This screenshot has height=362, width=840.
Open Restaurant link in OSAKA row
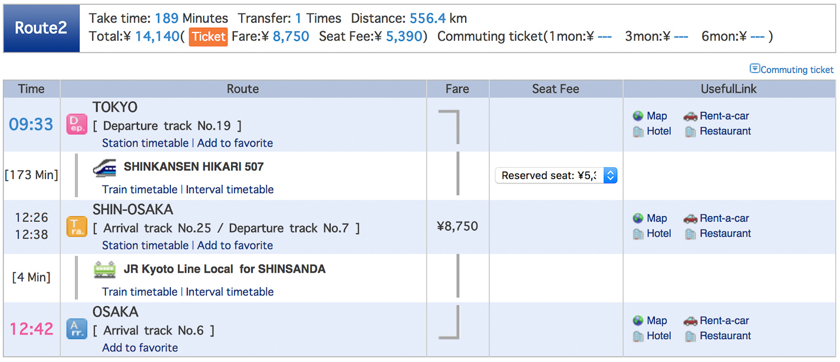[x=725, y=336]
